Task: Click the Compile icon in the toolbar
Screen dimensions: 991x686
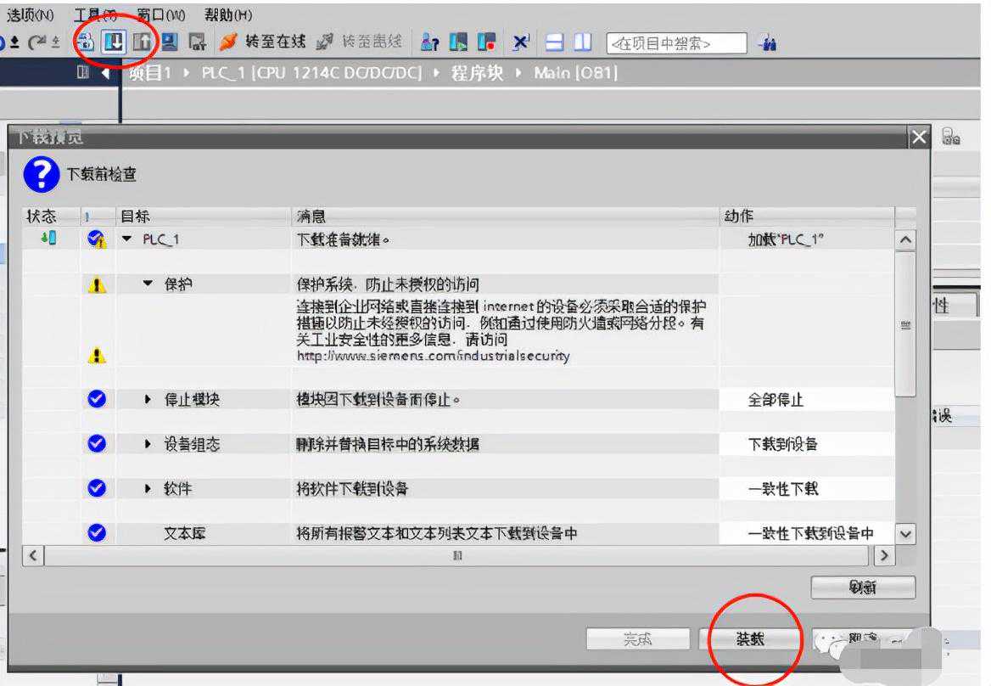Action: 87,42
